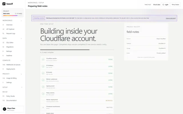The height and width of the screenshot is (114, 183).
Task: Click the WORKING status label
Action: pos(109,101)
